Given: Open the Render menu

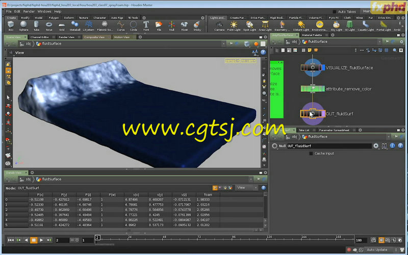Looking at the screenshot, I should coord(29,11).
